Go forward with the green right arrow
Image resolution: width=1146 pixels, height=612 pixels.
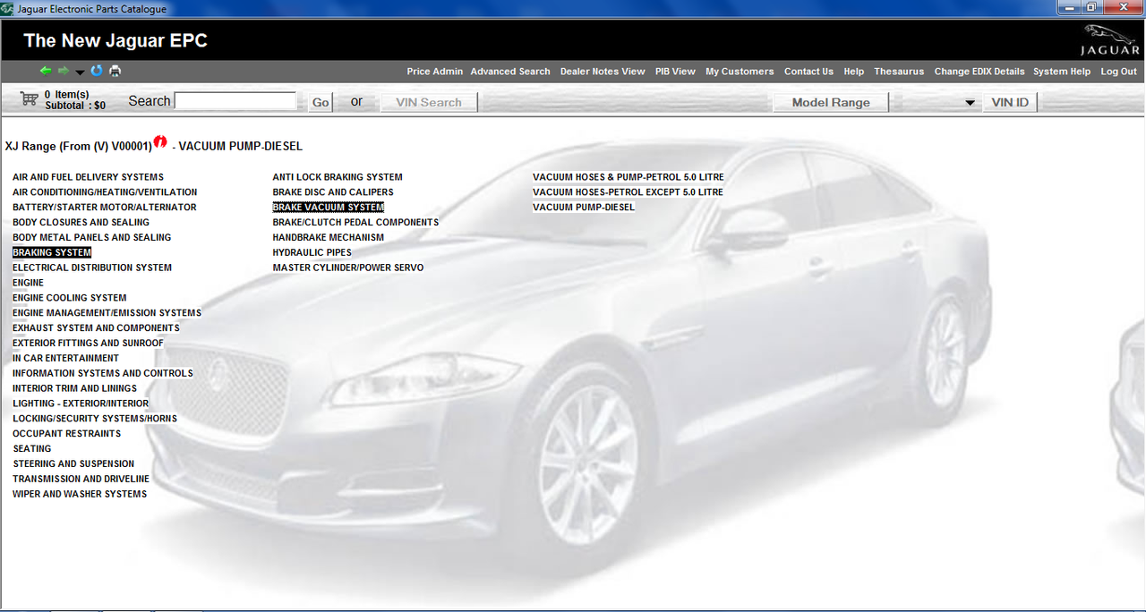64,71
